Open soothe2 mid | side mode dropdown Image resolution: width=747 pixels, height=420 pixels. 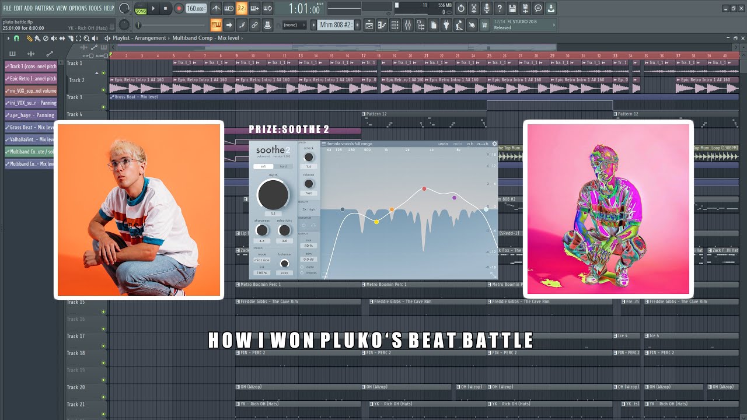262,260
